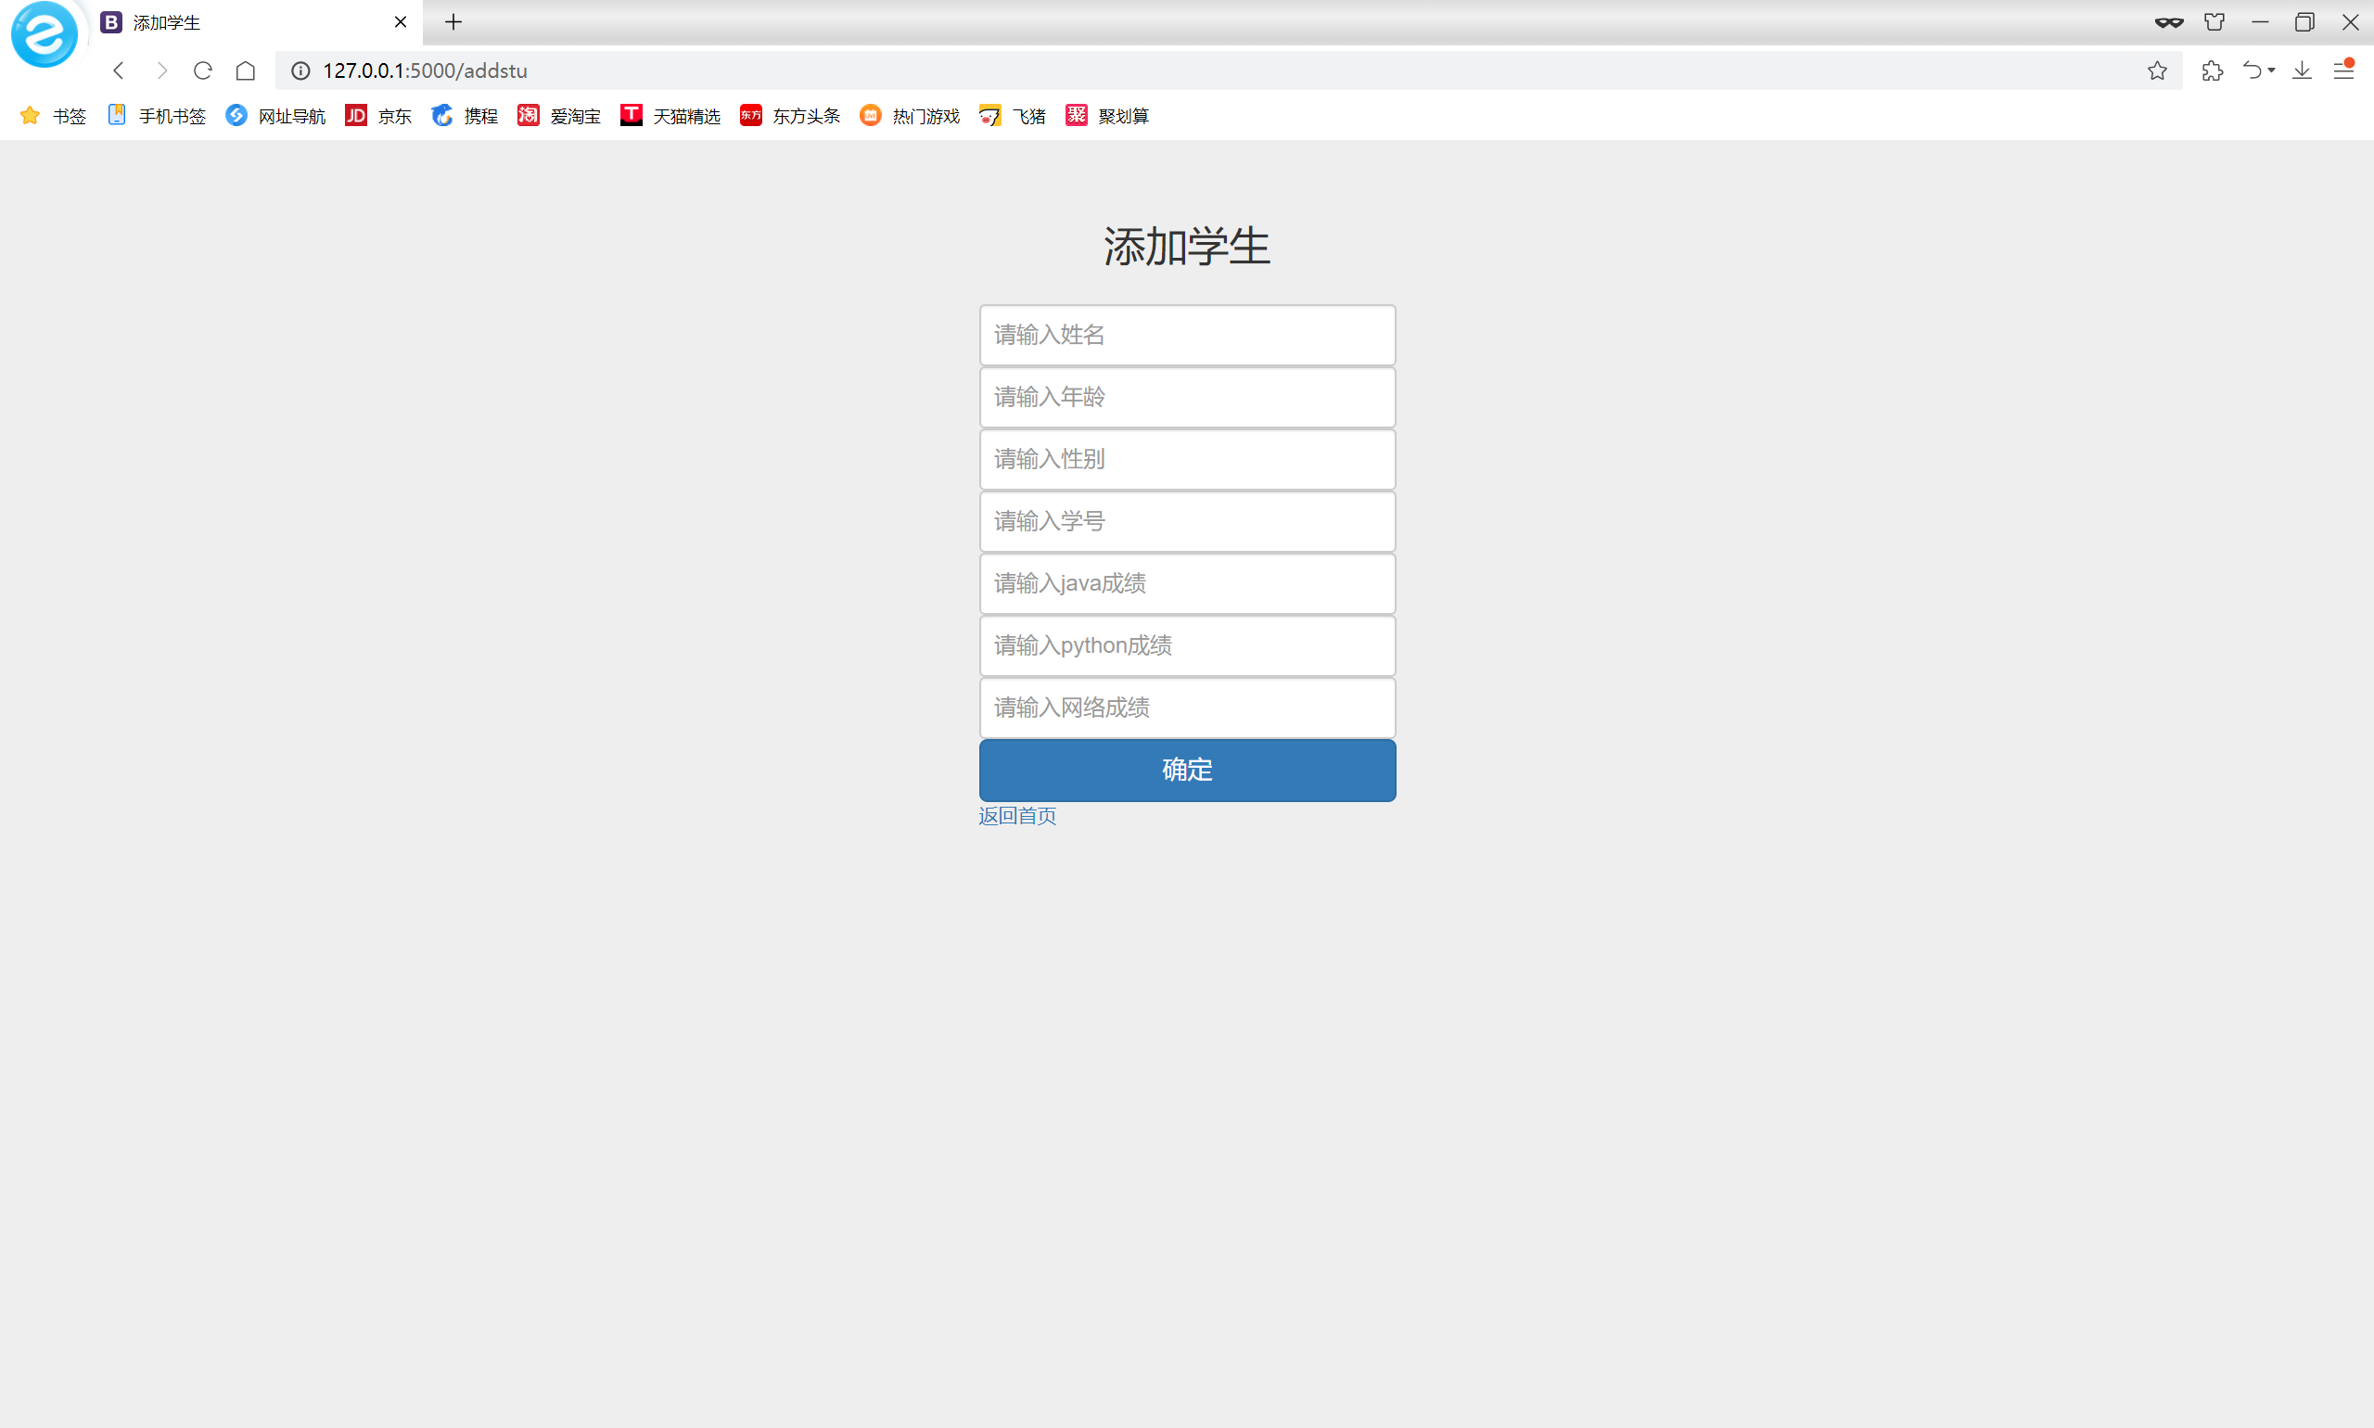Reload the current page
The width and height of the screenshot is (2374, 1428).
202,70
